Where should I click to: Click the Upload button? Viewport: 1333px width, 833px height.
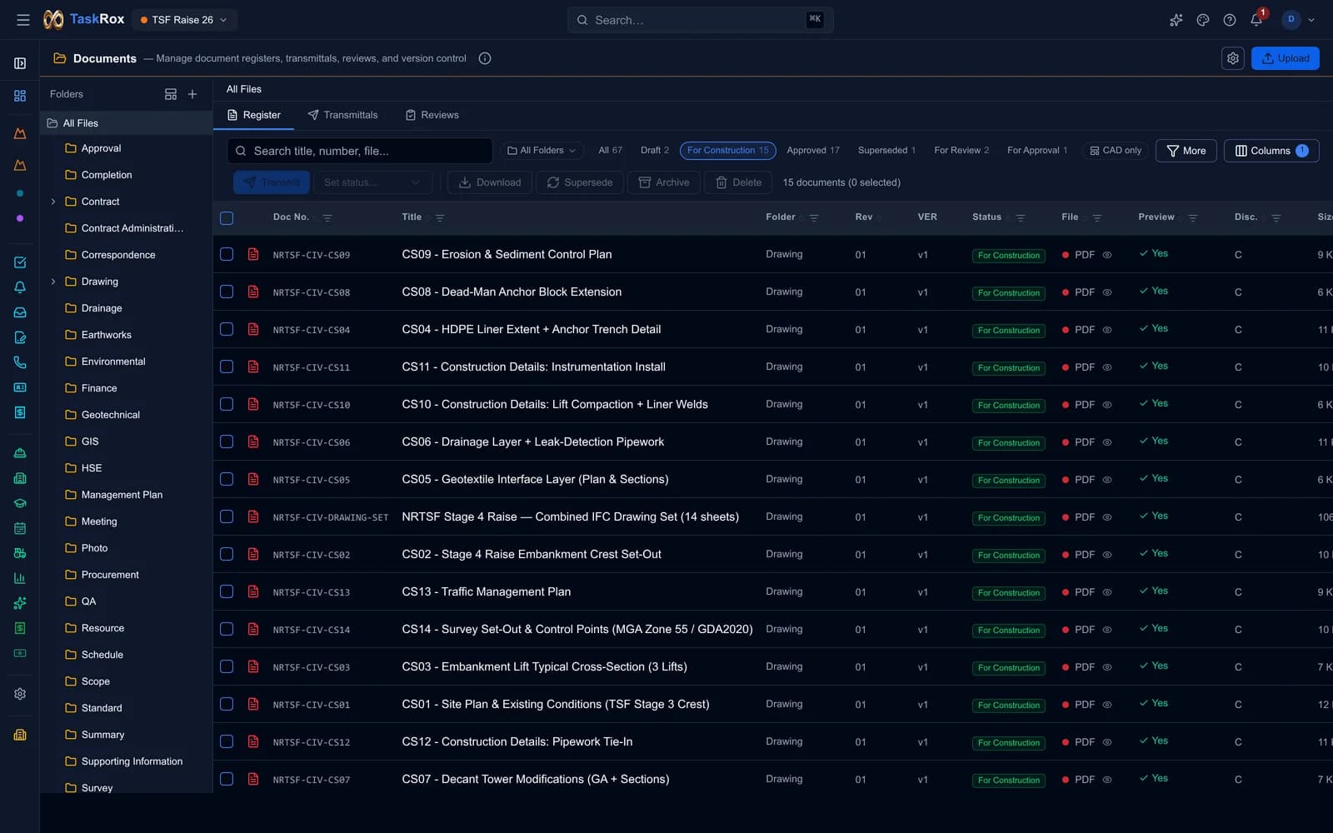[x=1286, y=58]
